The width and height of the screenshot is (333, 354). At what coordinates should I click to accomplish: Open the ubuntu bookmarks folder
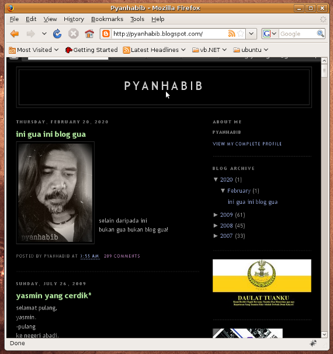click(x=251, y=50)
